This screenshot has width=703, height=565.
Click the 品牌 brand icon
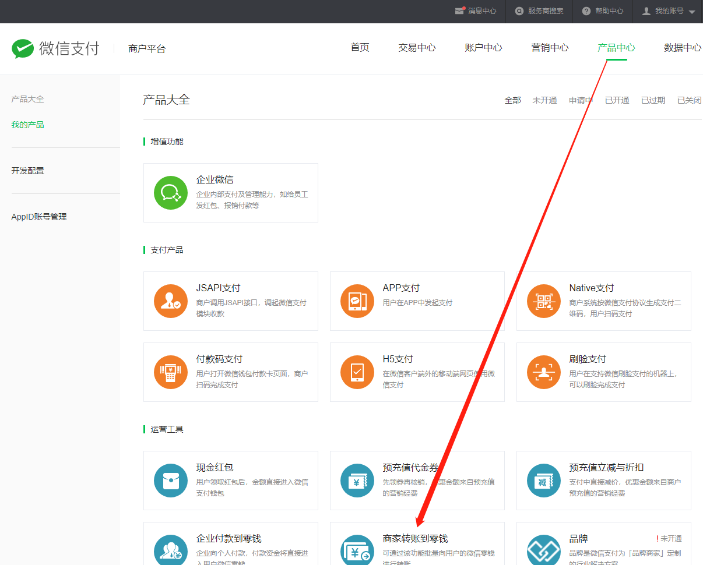pos(544,550)
